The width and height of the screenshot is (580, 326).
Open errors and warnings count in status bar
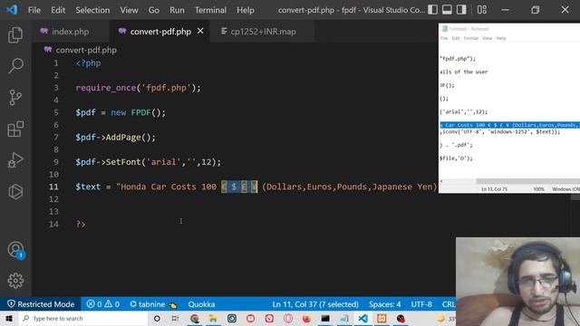(x=102, y=304)
